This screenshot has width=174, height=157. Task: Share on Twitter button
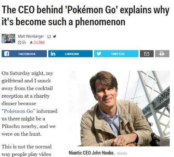pos(116,54)
